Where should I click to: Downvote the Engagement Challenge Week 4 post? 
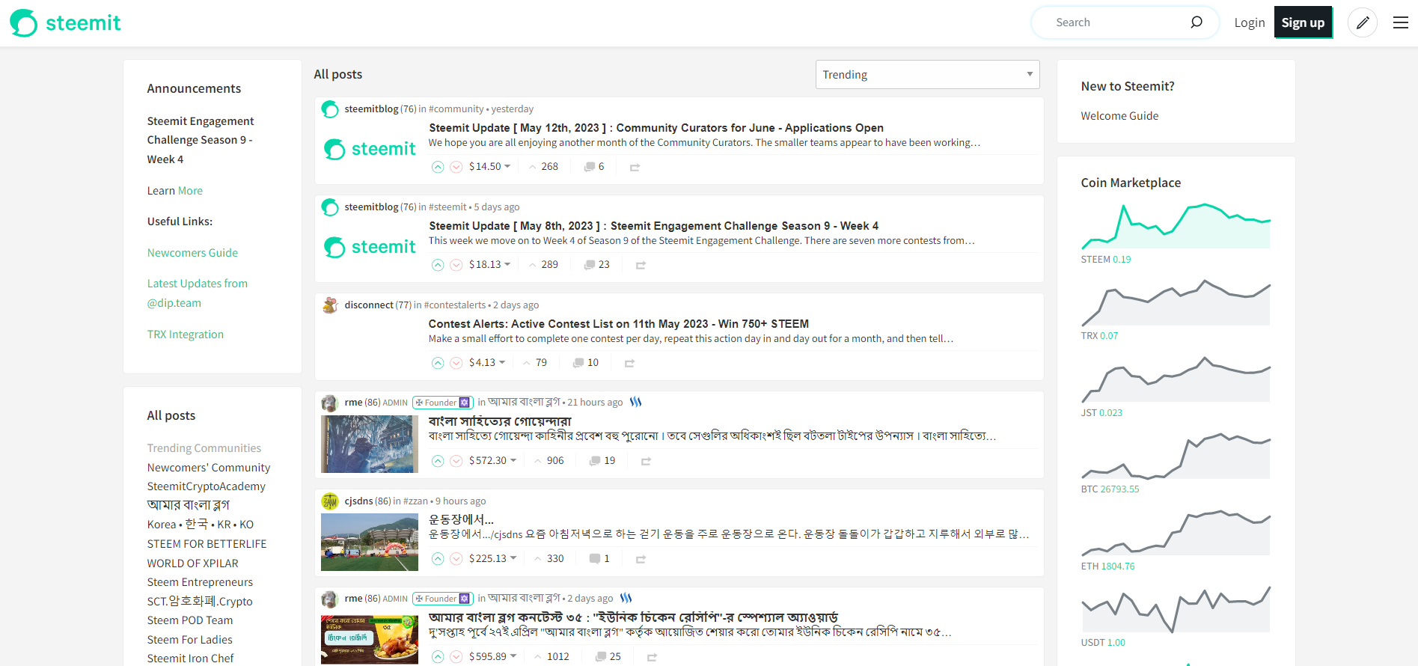pos(456,265)
